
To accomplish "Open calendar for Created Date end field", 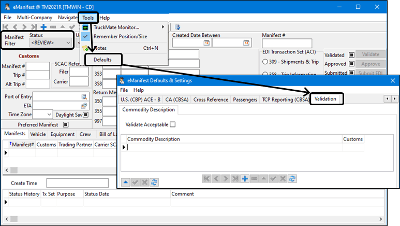I will [x=246, y=43].
